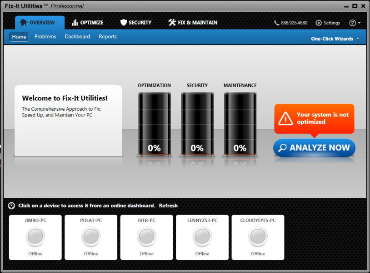Open the JIMBO-PC device card
The image size is (370, 273).
tap(35, 237)
